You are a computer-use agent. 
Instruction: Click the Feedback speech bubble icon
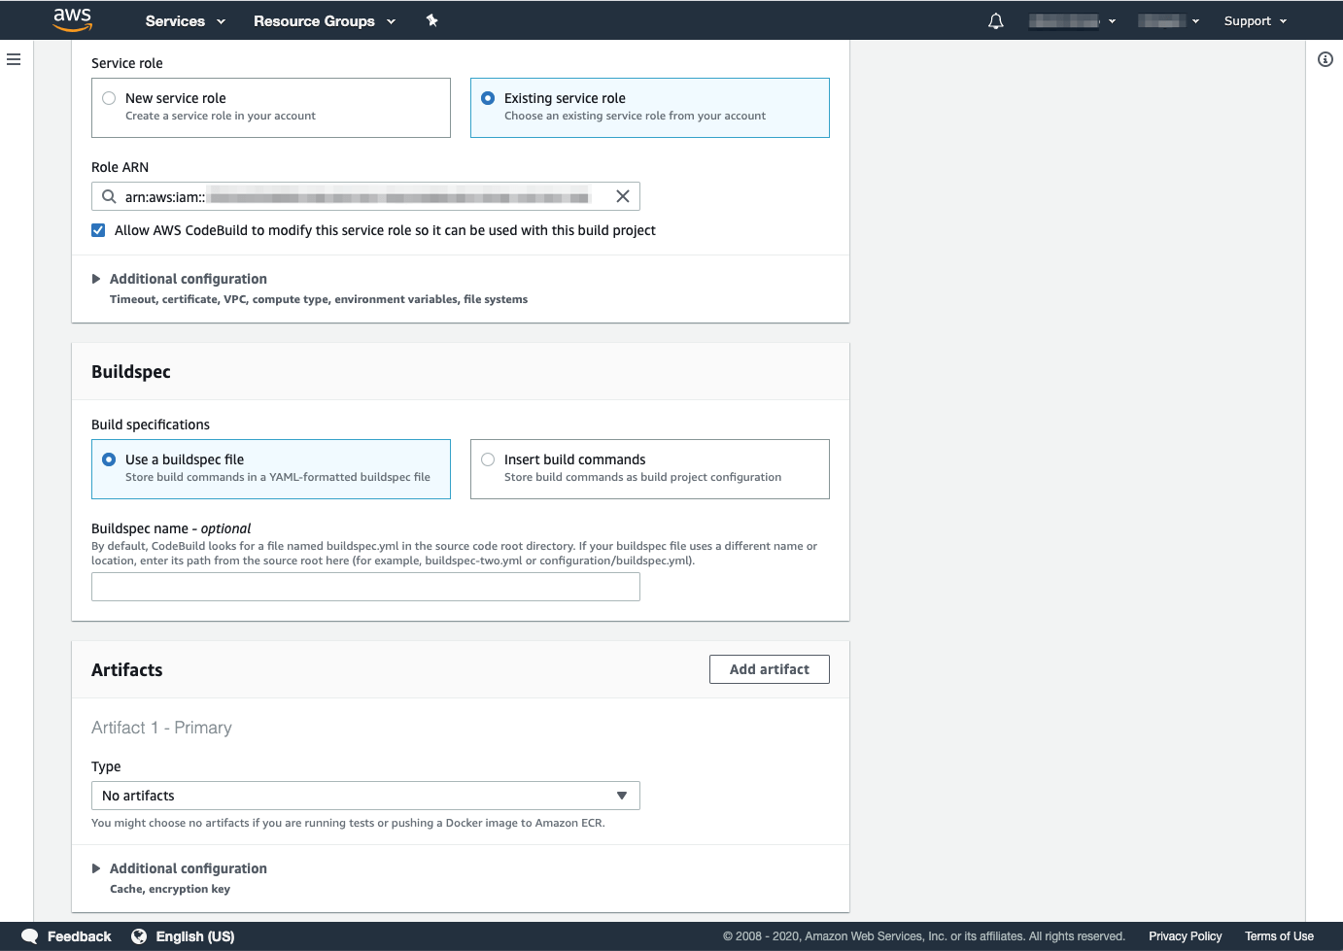coord(30,936)
